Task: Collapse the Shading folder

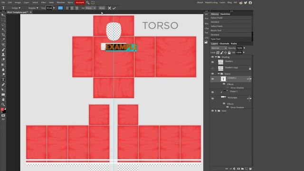Action: [216, 57]
